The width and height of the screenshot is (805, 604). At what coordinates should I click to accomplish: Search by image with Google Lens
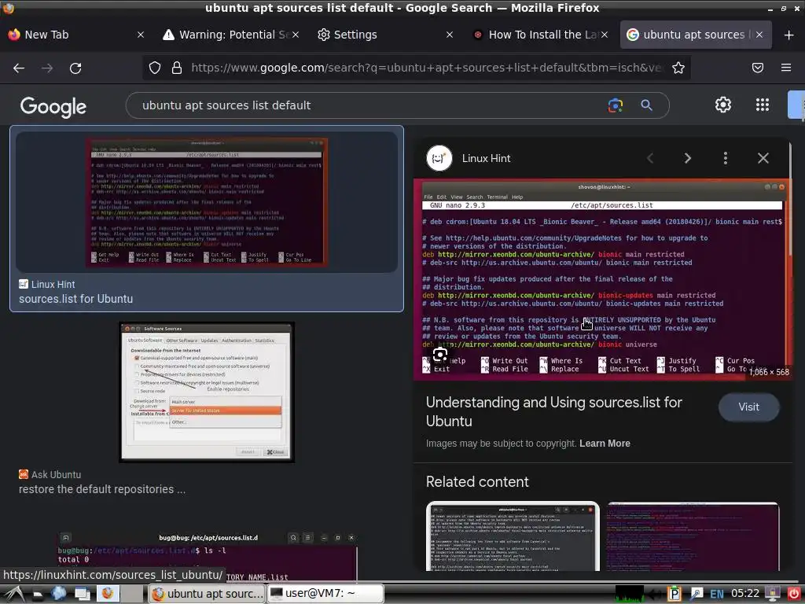615,105
